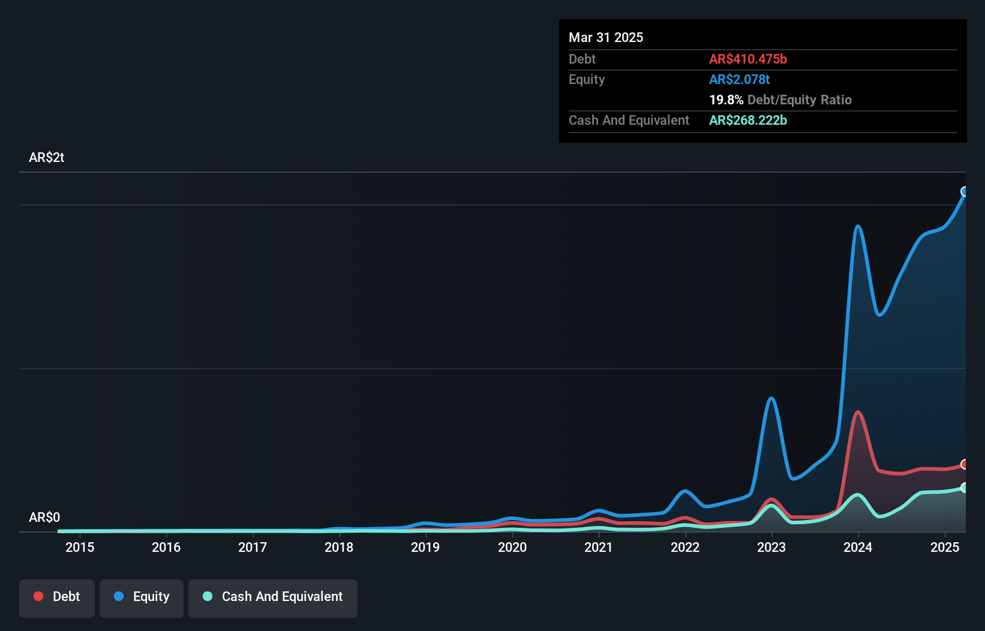Image resolution: width=985 pixels, height=631 pixels.
Task: Select the Equity endpoint marker at Mar 2025
Action: click(x=965, y=191)
